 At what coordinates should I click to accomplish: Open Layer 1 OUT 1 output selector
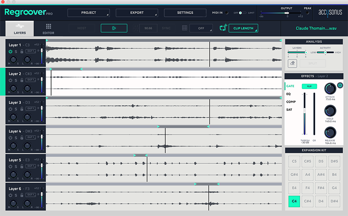point(31,51)
